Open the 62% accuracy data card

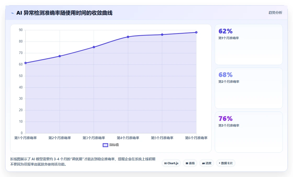(249, 45)
